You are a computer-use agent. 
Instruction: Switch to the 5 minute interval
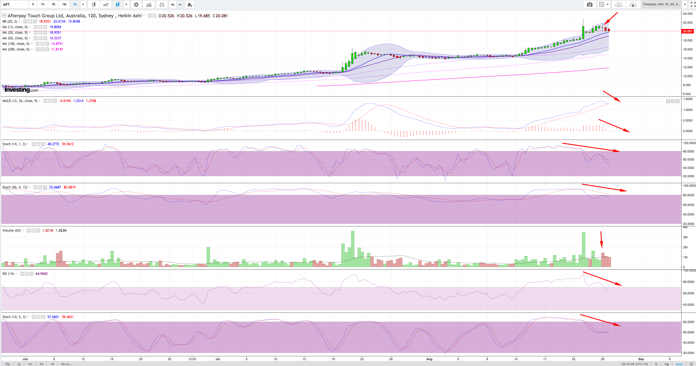[33, 4]
